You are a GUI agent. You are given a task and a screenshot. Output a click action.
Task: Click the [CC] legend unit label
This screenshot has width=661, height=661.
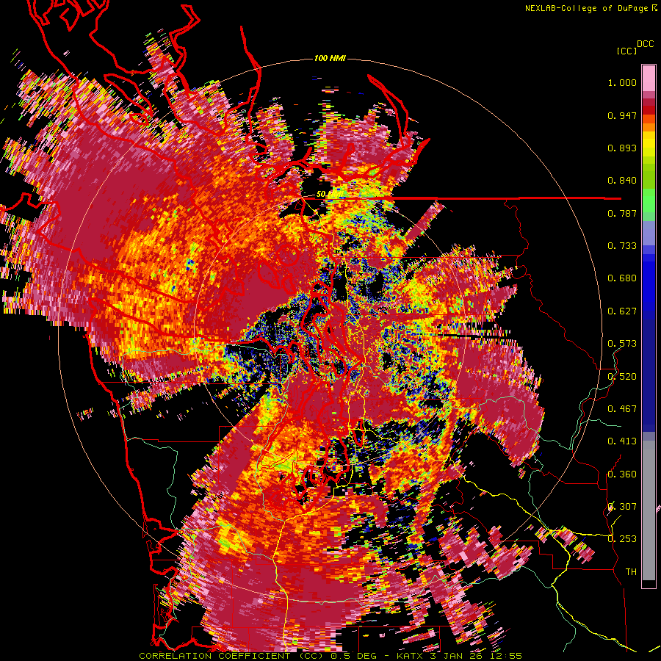[x=626, y=51]
